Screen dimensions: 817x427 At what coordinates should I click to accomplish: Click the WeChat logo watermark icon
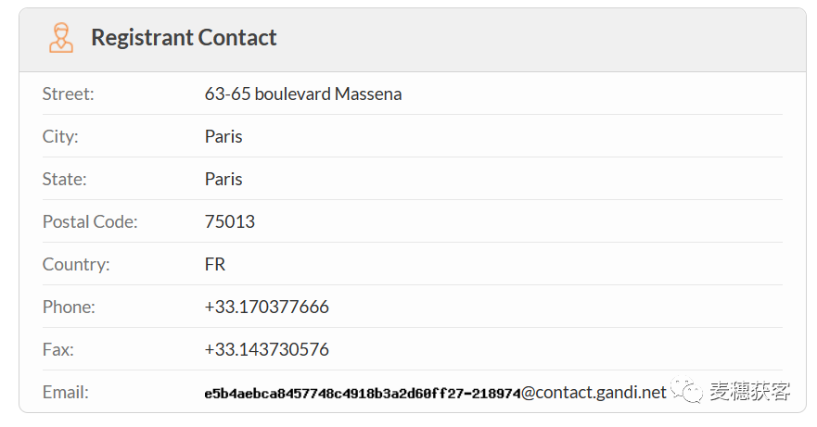click(685, 390)
